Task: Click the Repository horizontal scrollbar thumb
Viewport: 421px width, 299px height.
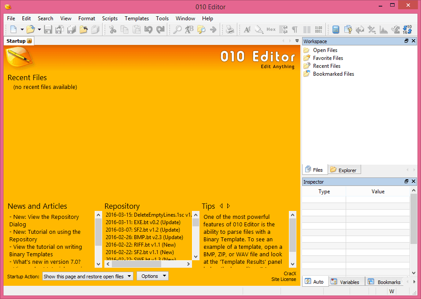Action: (137, 264)
